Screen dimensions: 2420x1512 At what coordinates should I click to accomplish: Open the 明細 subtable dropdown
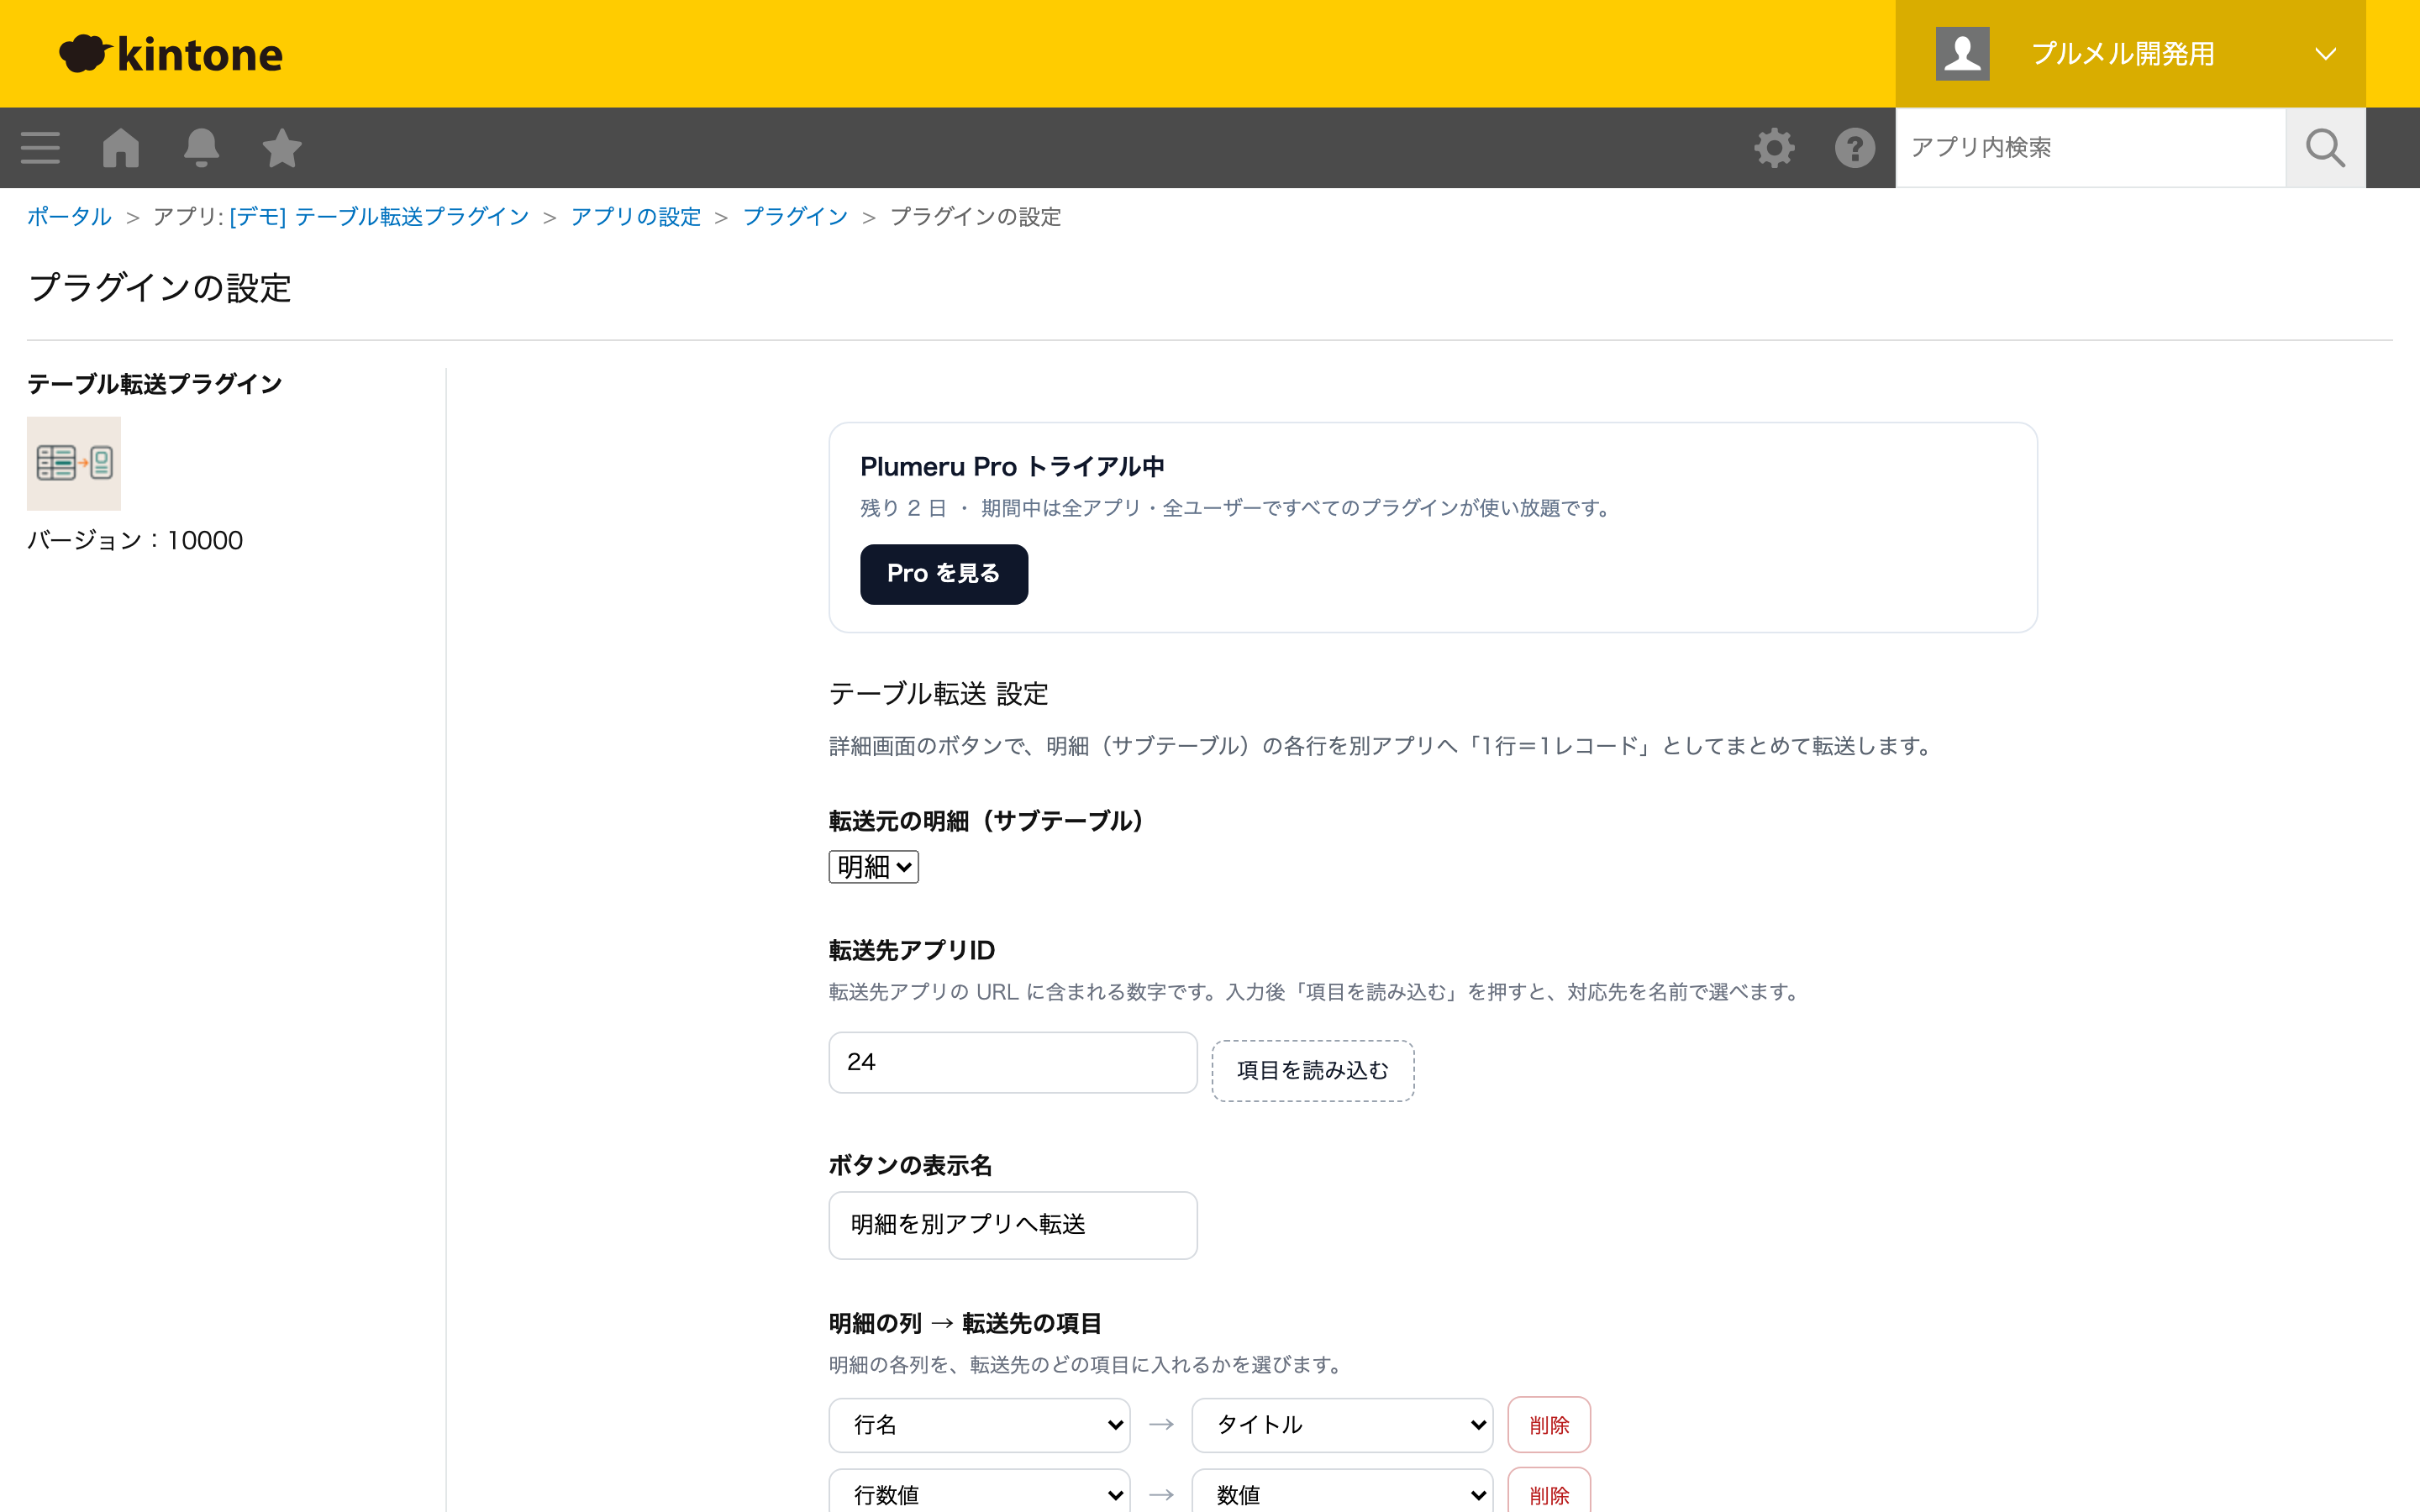[x=873, y=867]
